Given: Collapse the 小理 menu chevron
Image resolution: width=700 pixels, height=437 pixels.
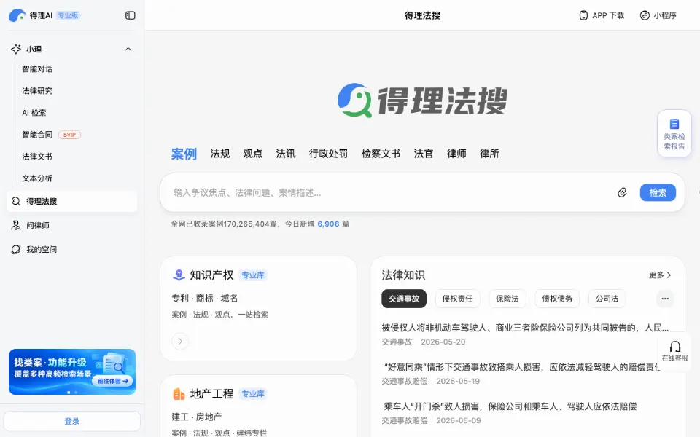Looking at the screenshot, I should pyautogui.click(x=128, y=49).
